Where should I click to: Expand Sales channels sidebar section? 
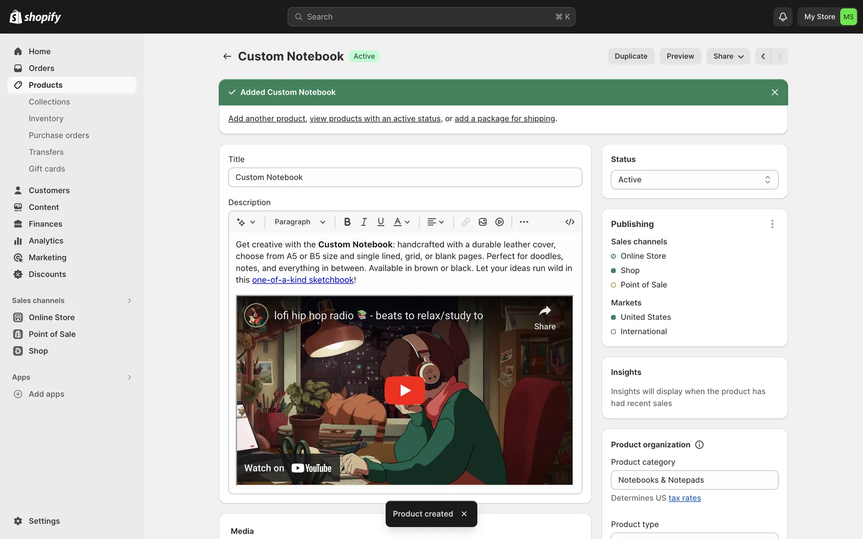[129, 300]
